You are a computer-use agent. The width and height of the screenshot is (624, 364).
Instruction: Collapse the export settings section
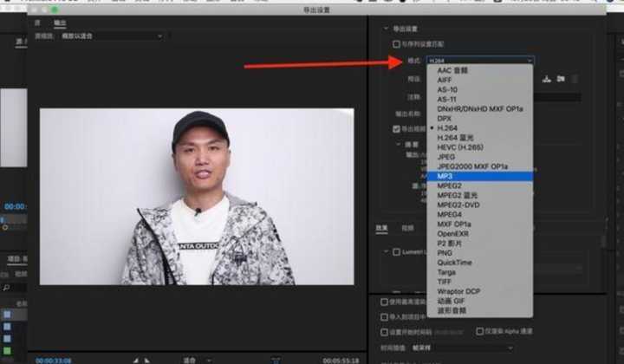pos(385,29)
